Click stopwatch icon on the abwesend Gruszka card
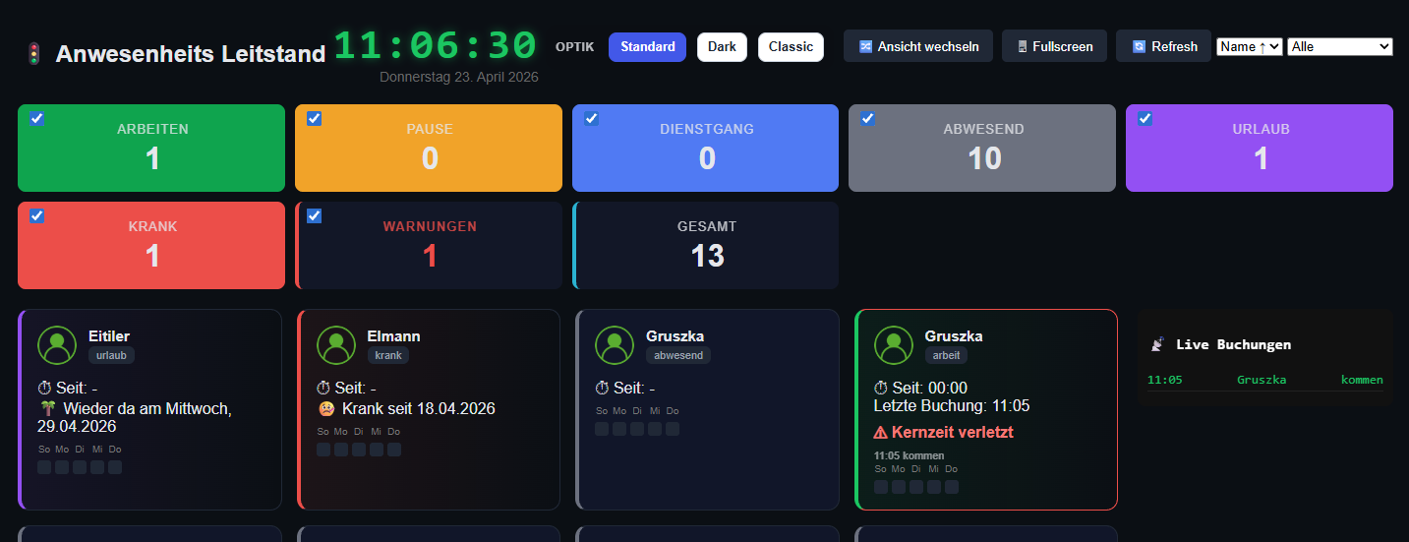The width and height of the screenshot is (1409, 542). click(603, 389)
